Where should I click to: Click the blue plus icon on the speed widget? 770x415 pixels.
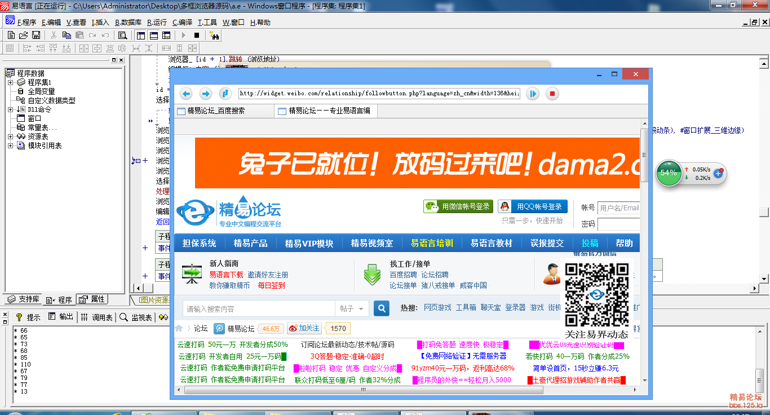click(x=718, y=174)
